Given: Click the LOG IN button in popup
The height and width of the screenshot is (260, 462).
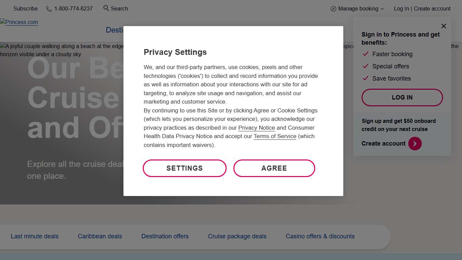Looking at the screenshot, I should pos(402,97).
